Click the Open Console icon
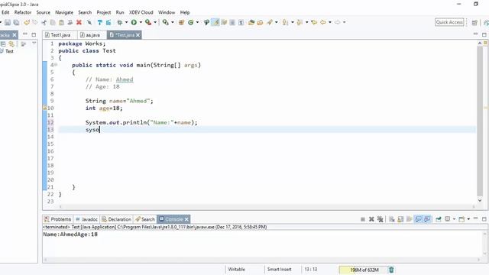This screenshot has width=489, height=275. point(461,219)
